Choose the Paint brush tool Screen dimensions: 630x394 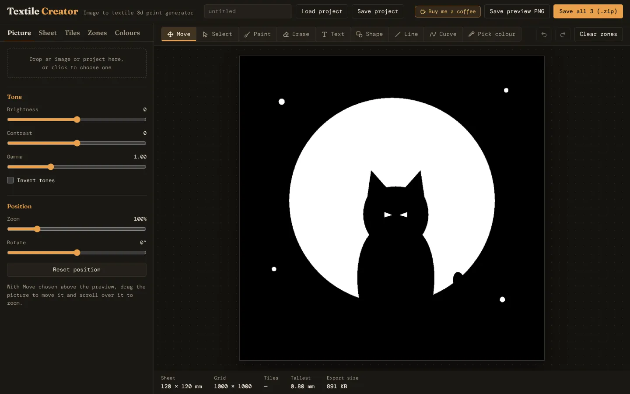pyautogui.click(x=257, y=34)
